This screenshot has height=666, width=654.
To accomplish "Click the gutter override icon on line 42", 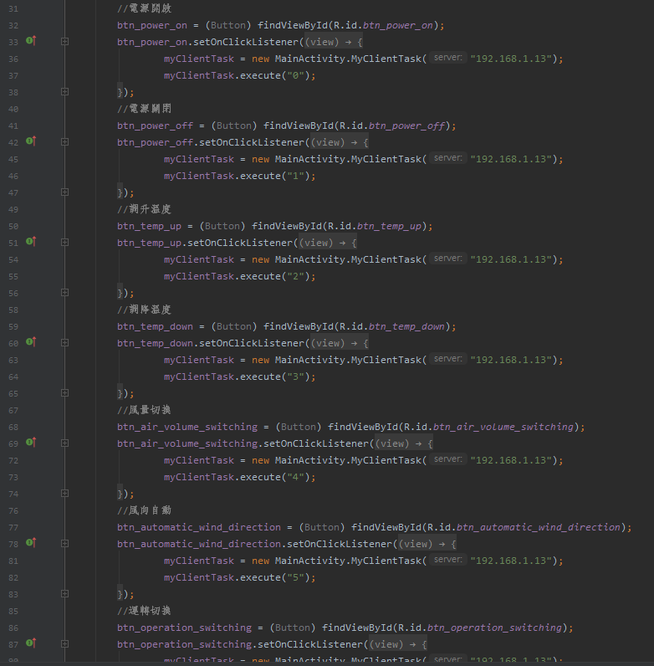I will point(31,141).
